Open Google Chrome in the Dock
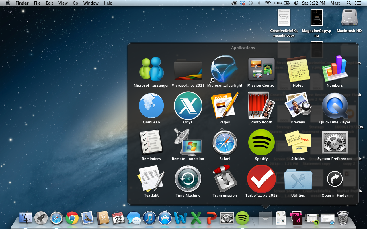 click(72, 218)
